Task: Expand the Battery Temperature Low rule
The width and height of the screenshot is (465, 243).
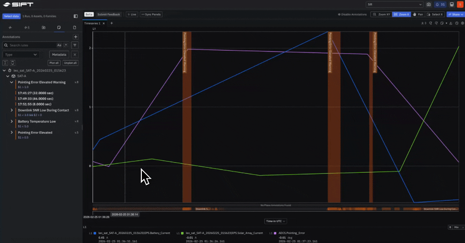Action: pos(12,121)
